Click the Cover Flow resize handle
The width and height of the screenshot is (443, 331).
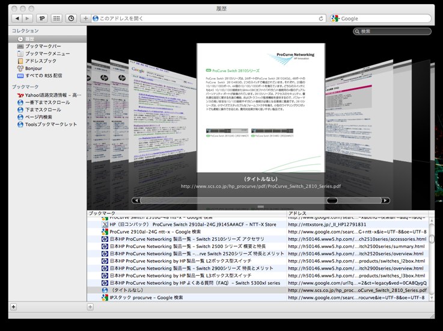click(261, 207)
